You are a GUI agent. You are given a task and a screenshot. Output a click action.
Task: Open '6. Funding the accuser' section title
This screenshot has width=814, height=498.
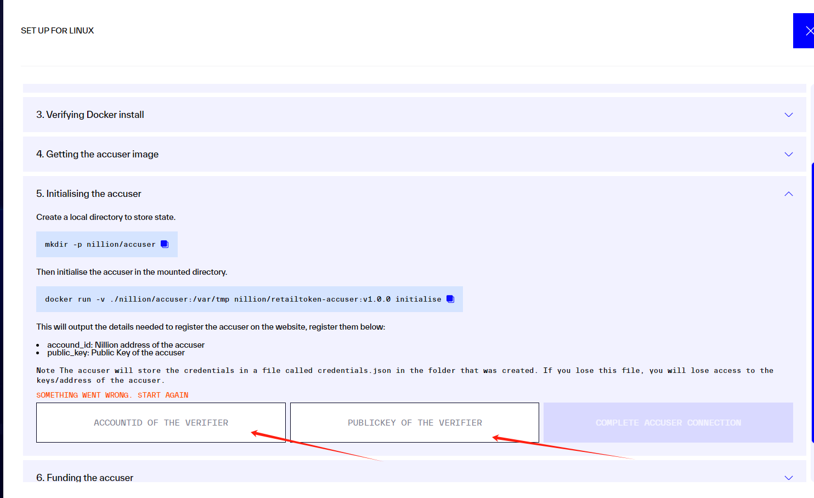click(x=84, y=477)
